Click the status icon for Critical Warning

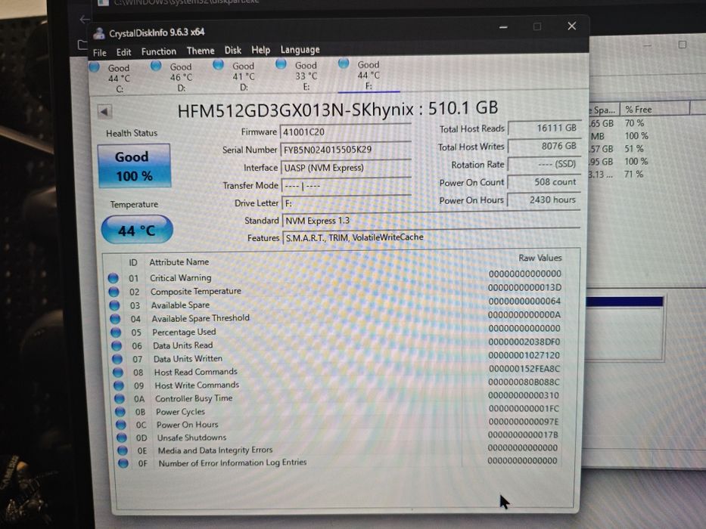(113, 278)
